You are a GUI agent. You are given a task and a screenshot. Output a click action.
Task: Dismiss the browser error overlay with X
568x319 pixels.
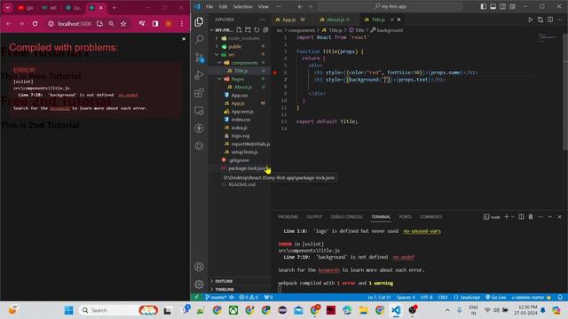coord(184,39)
